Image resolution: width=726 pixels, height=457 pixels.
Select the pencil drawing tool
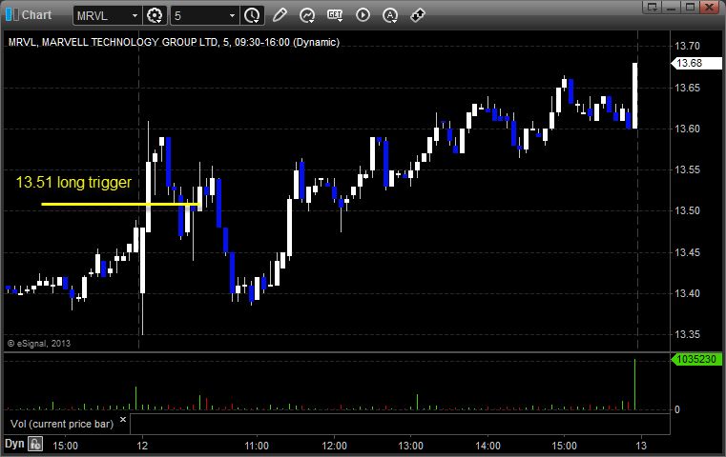(x=280, y=15)
